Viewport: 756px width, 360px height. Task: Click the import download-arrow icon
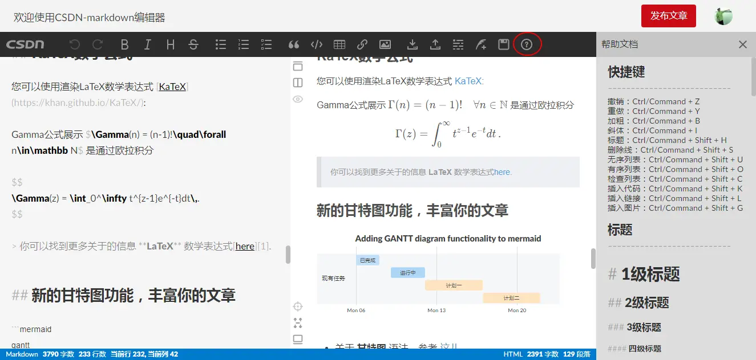click(x=413, y=44)
